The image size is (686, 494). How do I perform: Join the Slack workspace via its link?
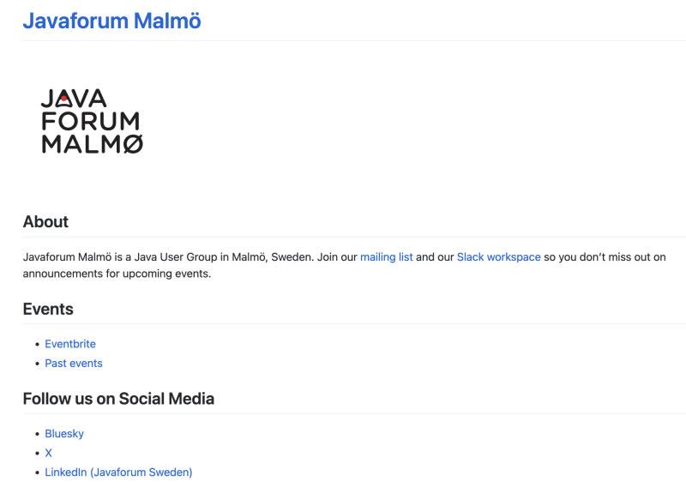click(498, 256)
